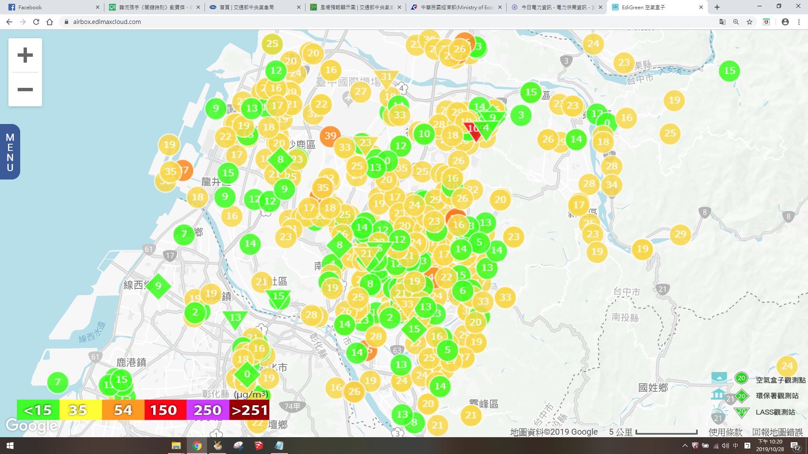808x454 pixels.
Task: Open the Windows notification center
Action: pyautogui.click(x=796, y=446)
